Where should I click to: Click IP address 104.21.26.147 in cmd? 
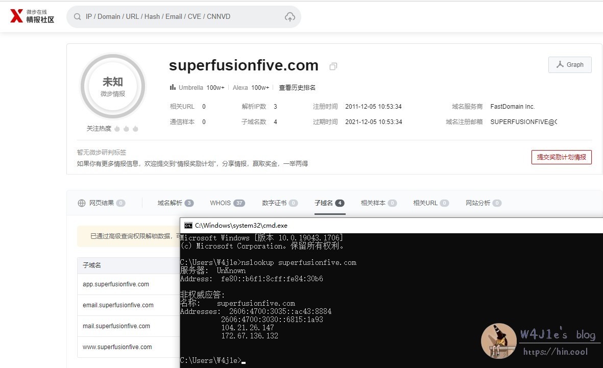click(248, 328)
